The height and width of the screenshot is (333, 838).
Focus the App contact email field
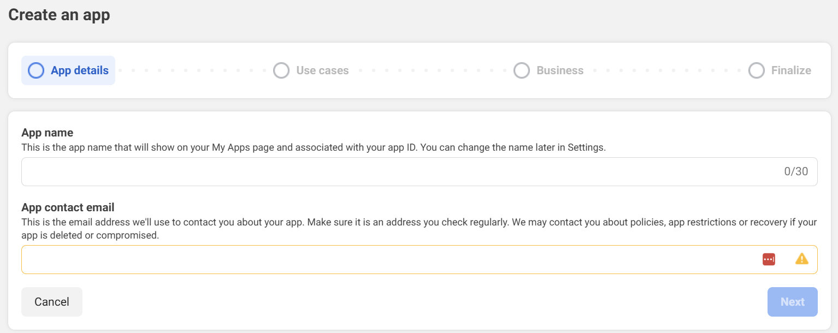382,260
